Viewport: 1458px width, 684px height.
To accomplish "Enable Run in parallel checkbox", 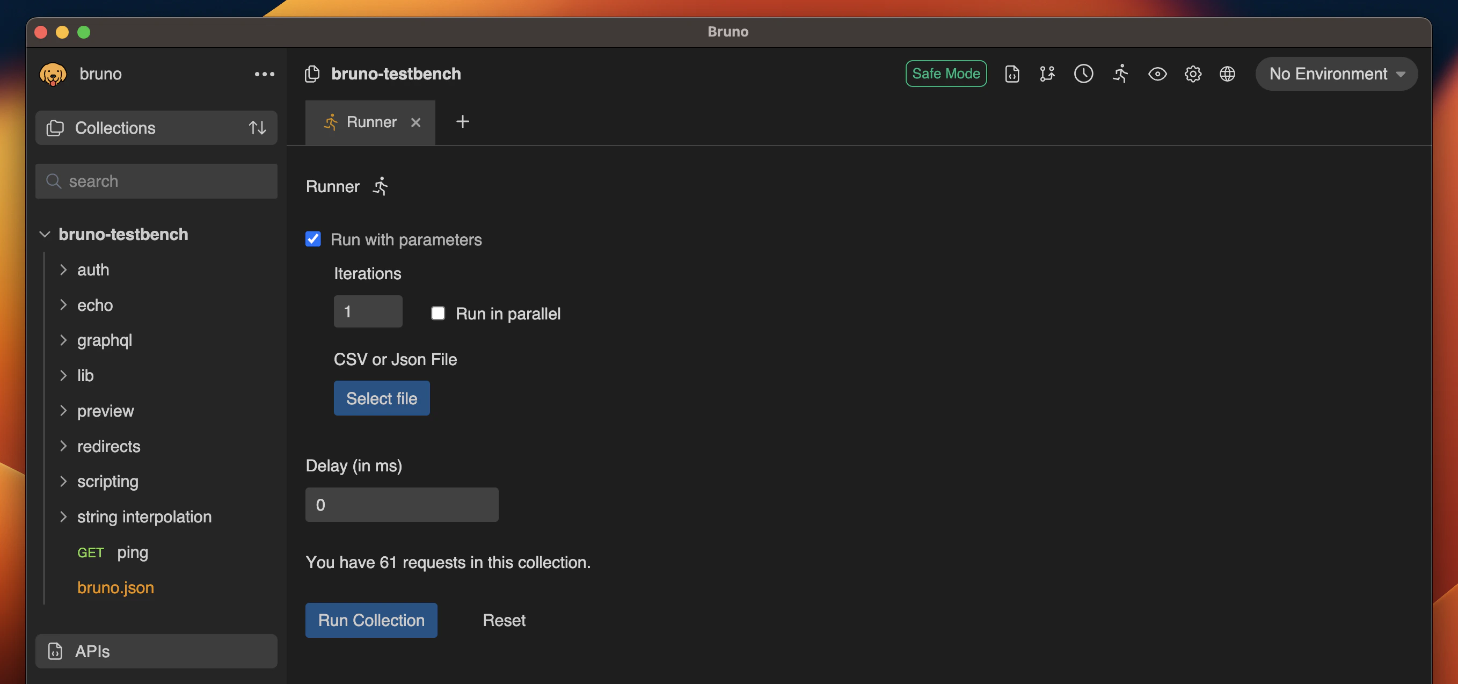I will [x=438, y=313].
